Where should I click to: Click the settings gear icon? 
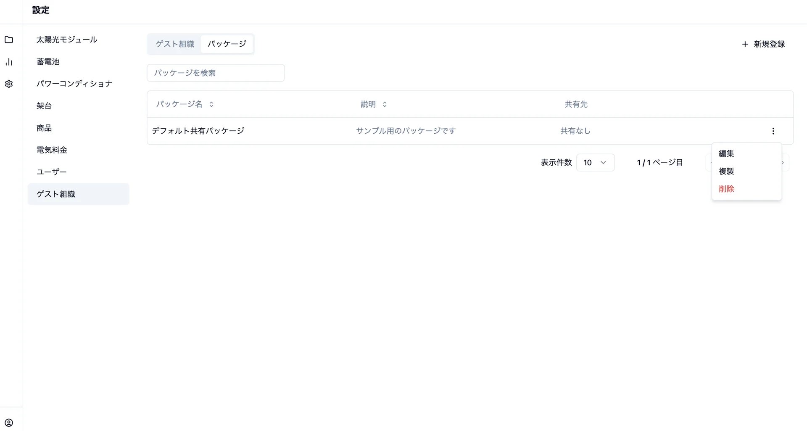(9, 84)
